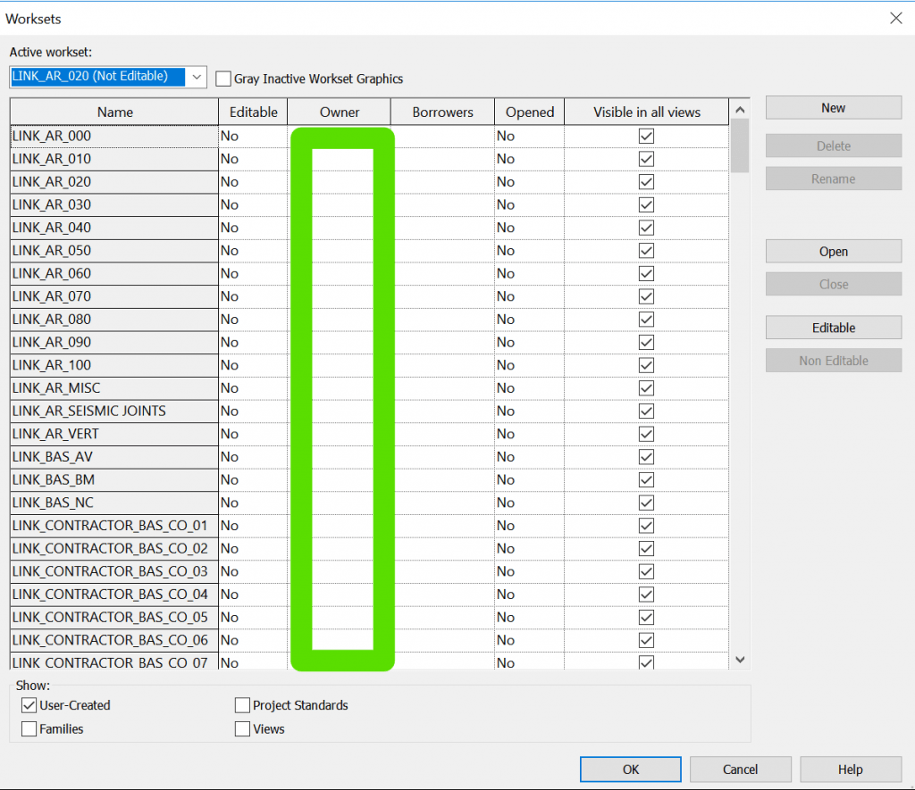Enable Gray Inactive Workset Graphics
This screenshot has width=915, height=790.
[x=222, y=78]
